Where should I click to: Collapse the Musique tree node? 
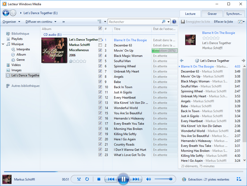point(3,44)
